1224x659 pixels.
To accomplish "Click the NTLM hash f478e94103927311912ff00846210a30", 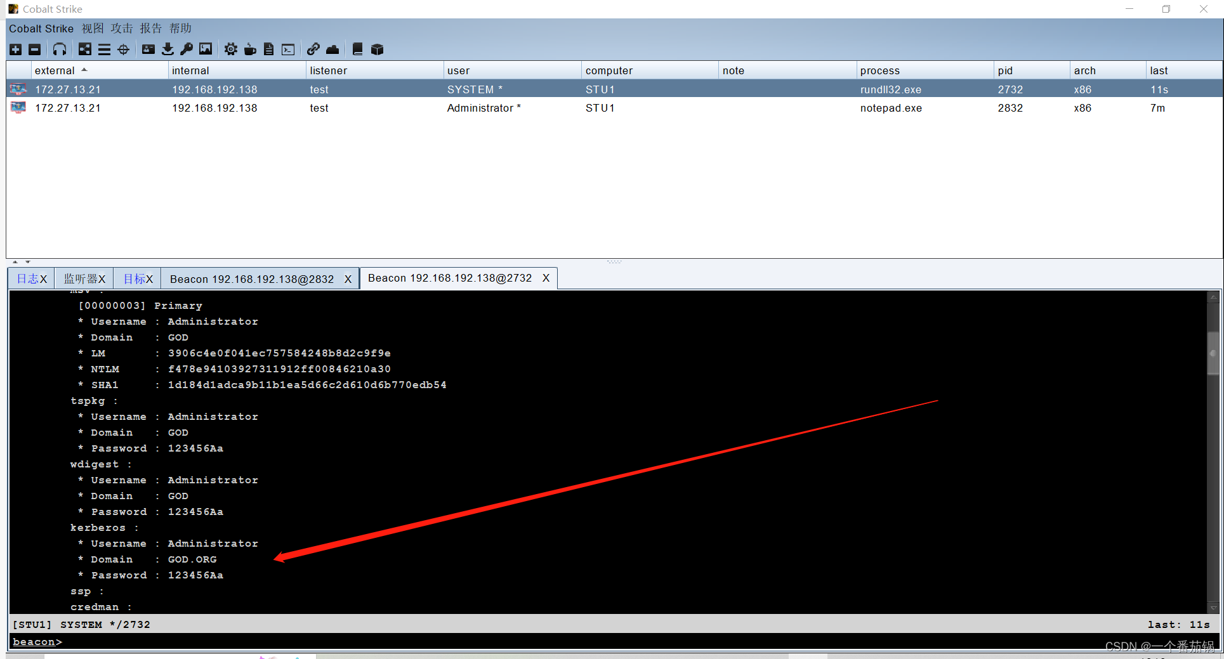I will point(279,369).
